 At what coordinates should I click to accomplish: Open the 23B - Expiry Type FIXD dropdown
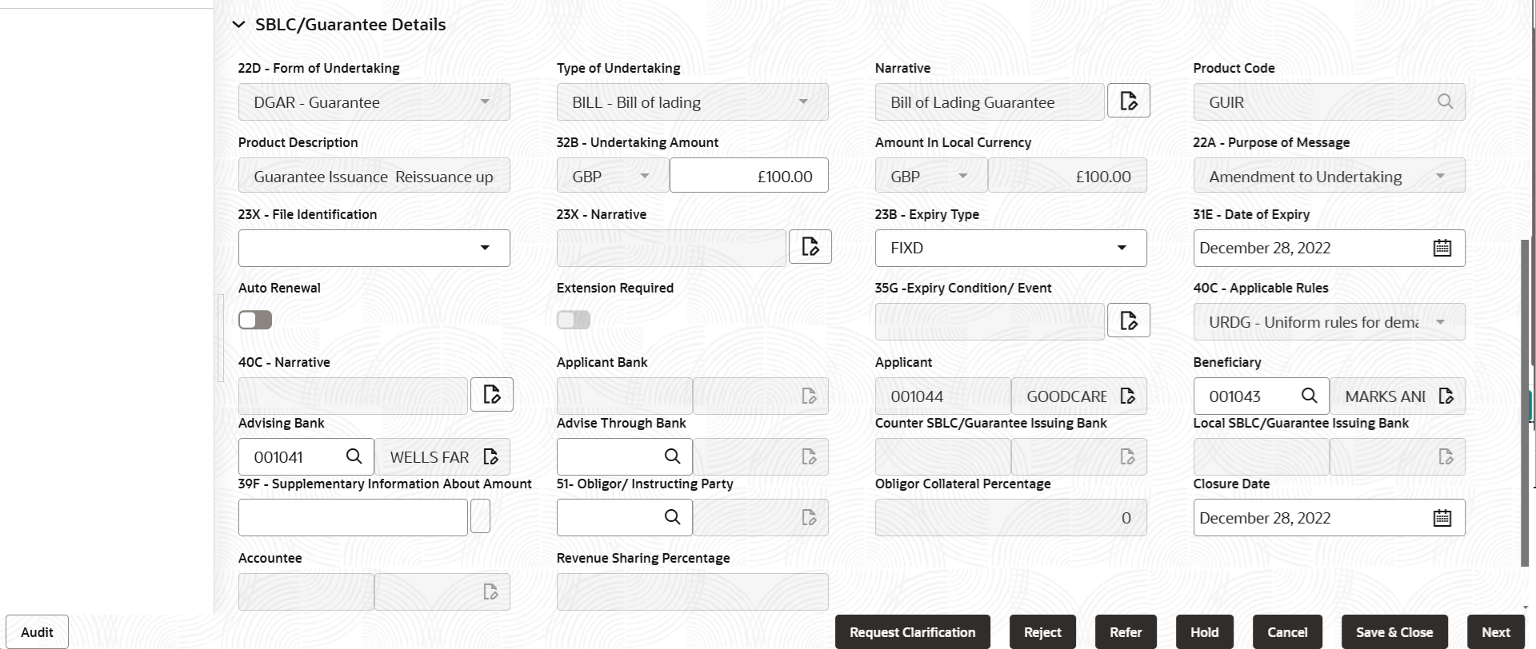1011,248
